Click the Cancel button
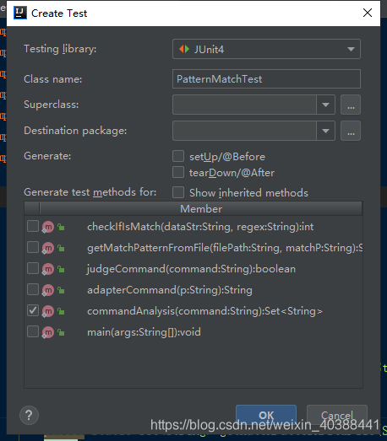 (x=337, y=415)
